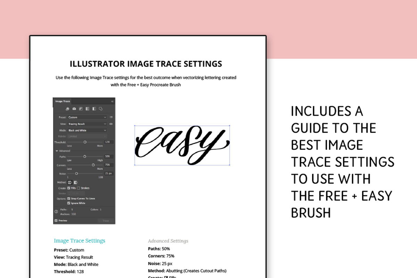Click the Threshold value field 128
The width and height of the screenshot is (417, 278).
point(109,142)
